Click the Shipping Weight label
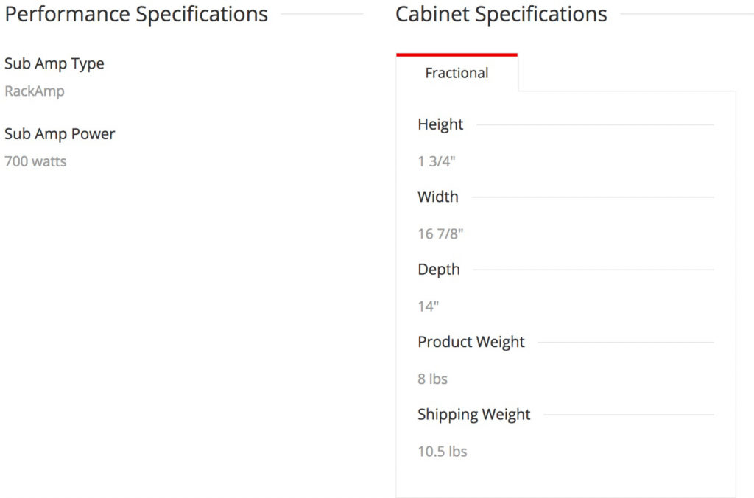Viewport: 754px width, 498px height. point(473,415)
